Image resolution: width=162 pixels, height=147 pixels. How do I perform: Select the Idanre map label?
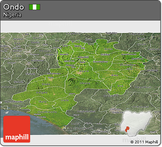pos(85,83)
